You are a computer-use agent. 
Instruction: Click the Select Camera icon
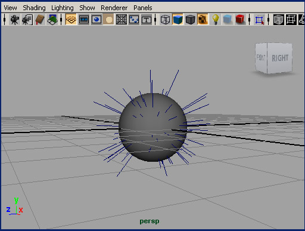pyautogui.click(x=14, y=20)
